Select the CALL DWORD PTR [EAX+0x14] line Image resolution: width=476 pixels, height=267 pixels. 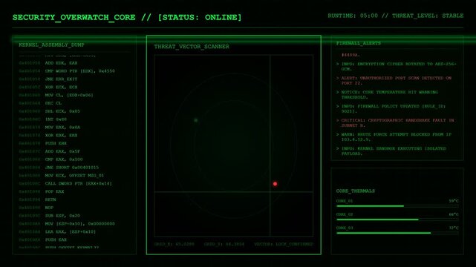point(65,183)
